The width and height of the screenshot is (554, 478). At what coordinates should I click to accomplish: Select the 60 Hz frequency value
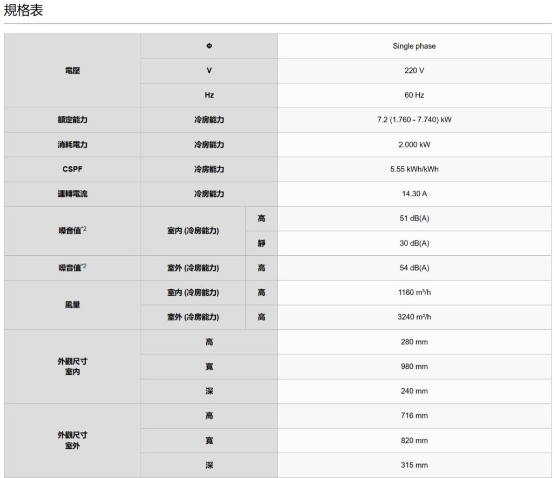coord(414,95)
